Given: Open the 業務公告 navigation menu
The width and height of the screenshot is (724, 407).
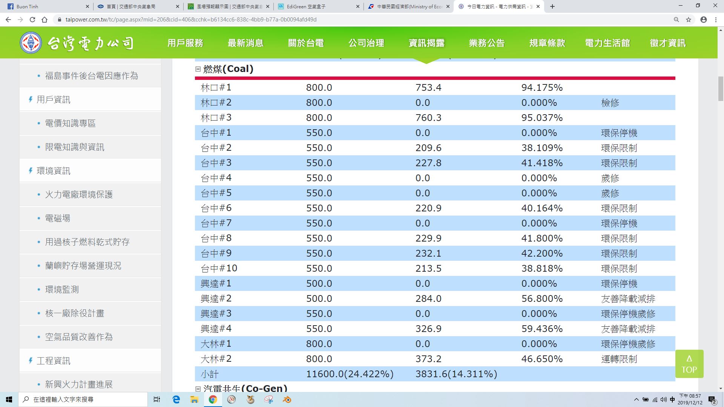Looking at the screenshot, I should 487,43.
